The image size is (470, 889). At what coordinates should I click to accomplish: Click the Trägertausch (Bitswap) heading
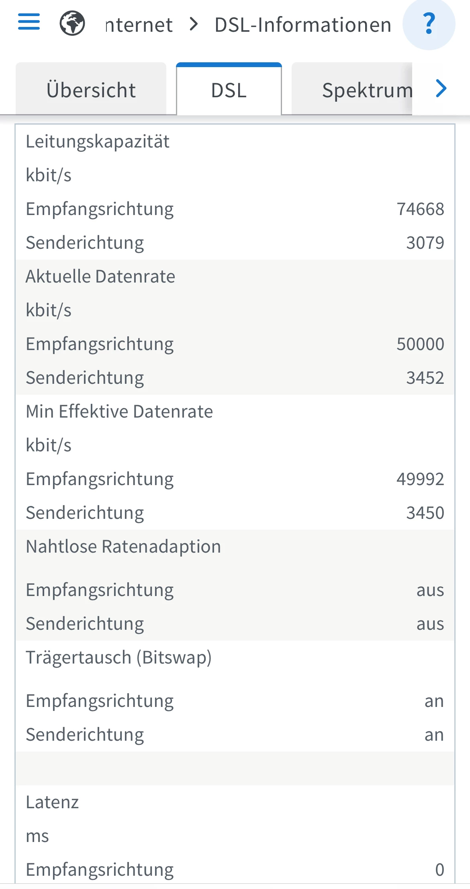click(x=119, y=658)
